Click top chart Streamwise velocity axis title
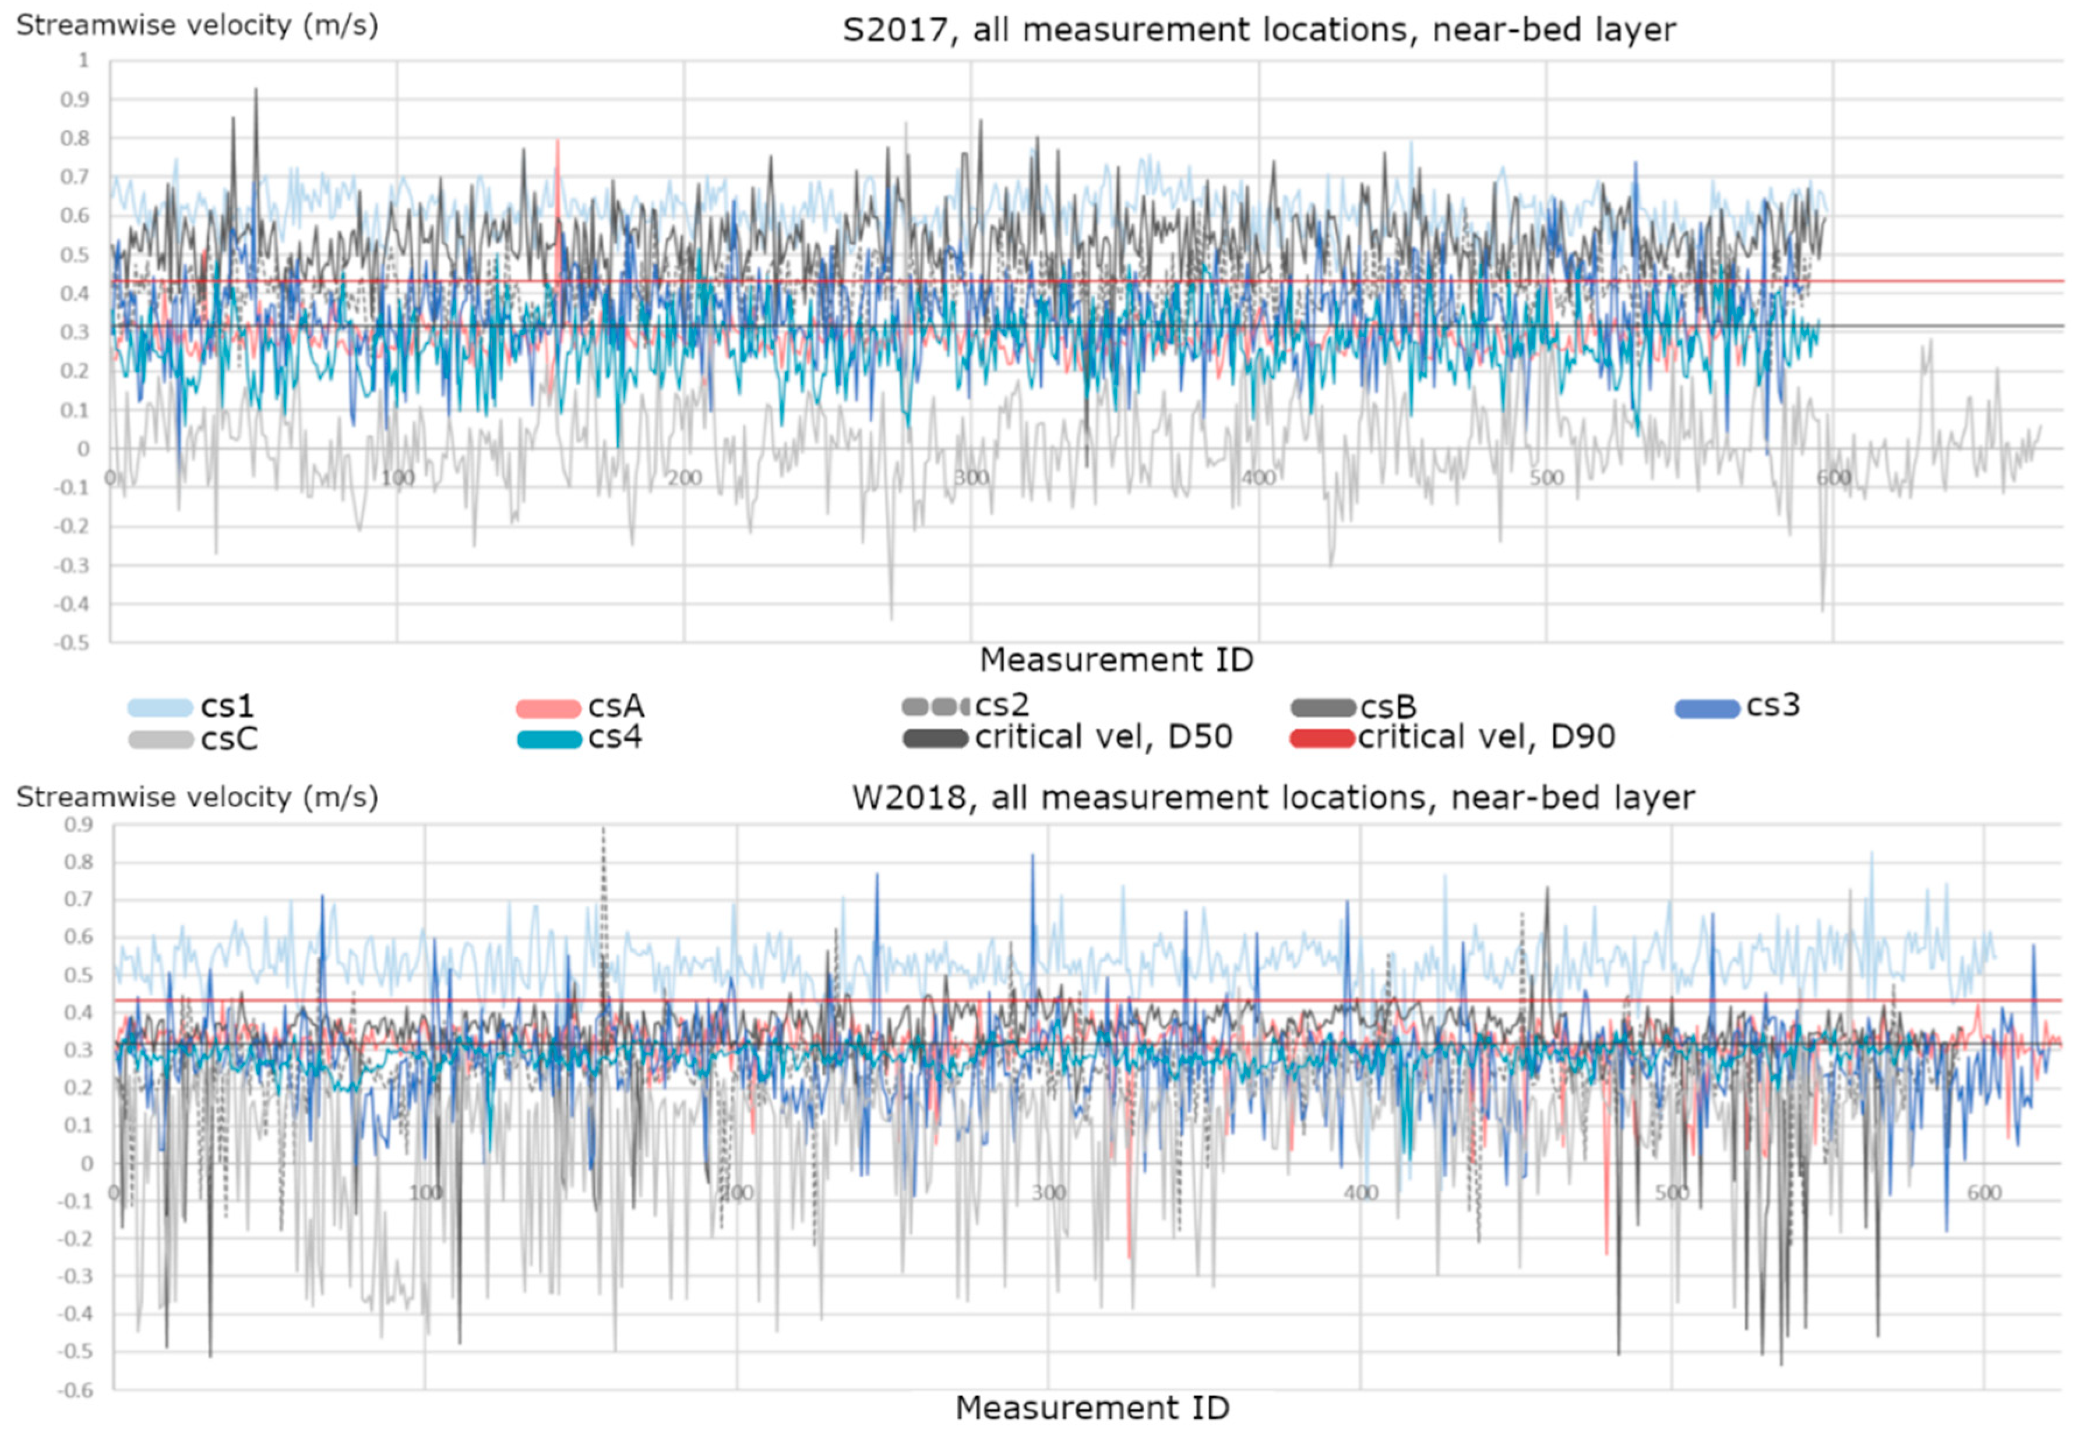The width and height of the screenshot is (2080, 1439). pyautogui.click(x=196, y=25)
